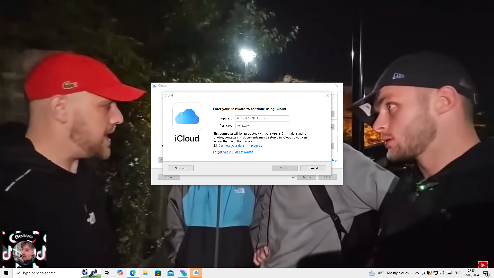
Task: Click the Meet Now camera tray icon
Action: point(423,273)
